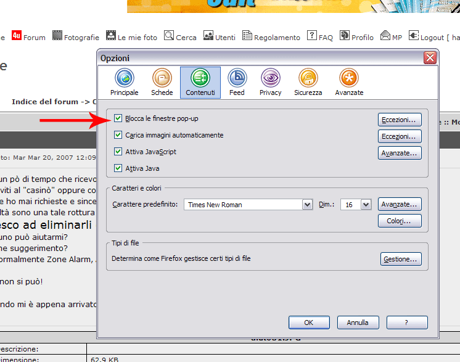460x362 pixels.
Task: Toggle Attiva Java checkbox
Action: (x=118, y=168)
